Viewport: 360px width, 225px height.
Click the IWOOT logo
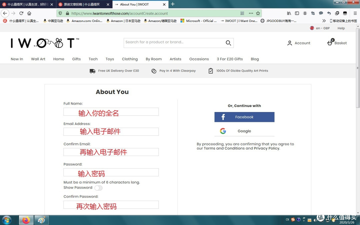click(x=45, y=43)
